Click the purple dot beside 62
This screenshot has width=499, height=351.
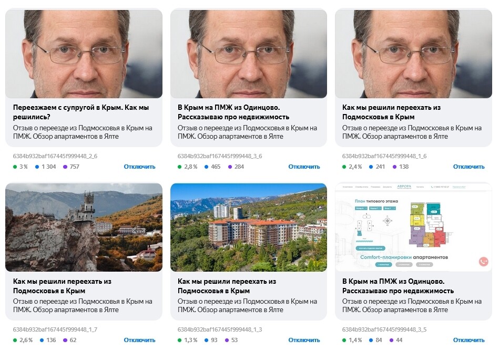[x=65, y=340]
